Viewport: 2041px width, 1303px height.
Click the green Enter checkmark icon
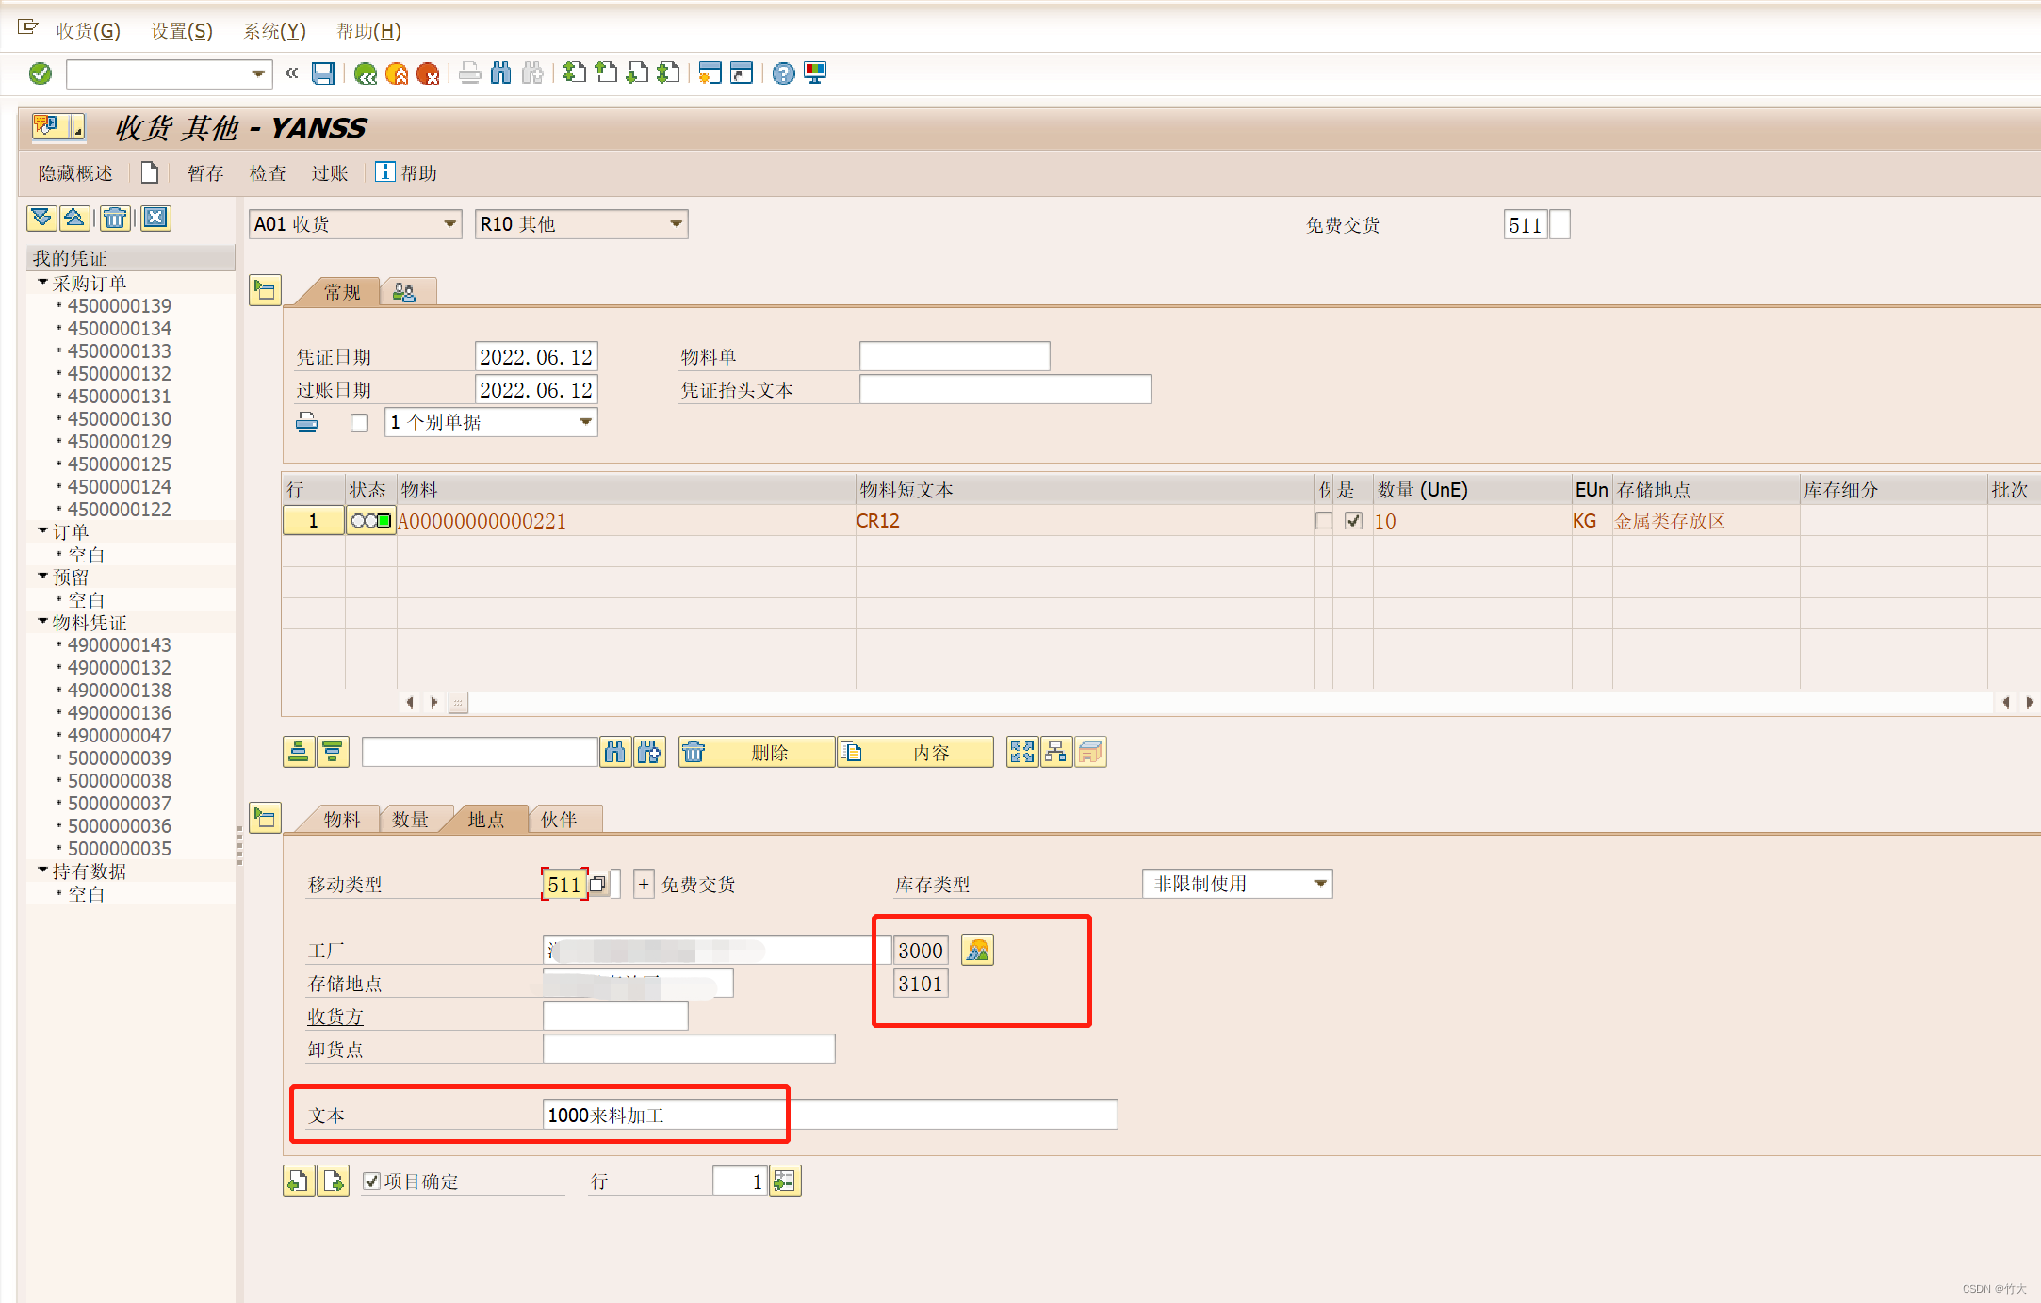[x=41, y=73]
